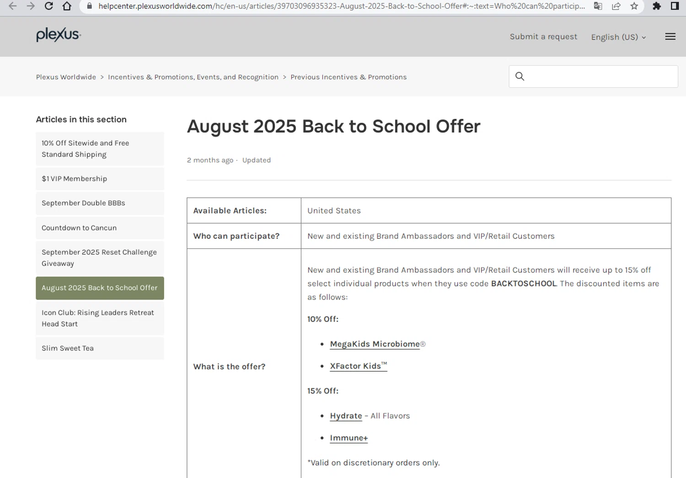
Task: Click the share page icon
Action: coord(616,6)
